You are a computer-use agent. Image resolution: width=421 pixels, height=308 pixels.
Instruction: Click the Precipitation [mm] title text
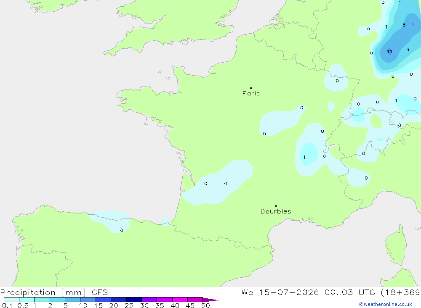(x=43, y=292)
